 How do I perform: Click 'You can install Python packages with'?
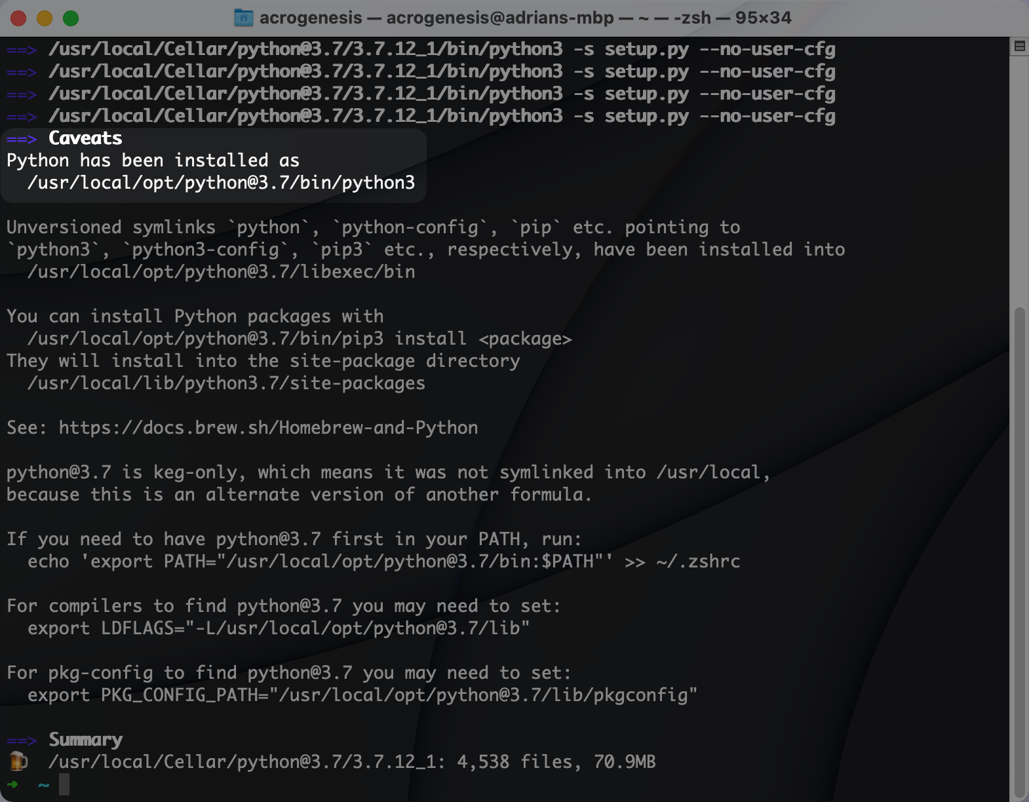pos(195,316)
